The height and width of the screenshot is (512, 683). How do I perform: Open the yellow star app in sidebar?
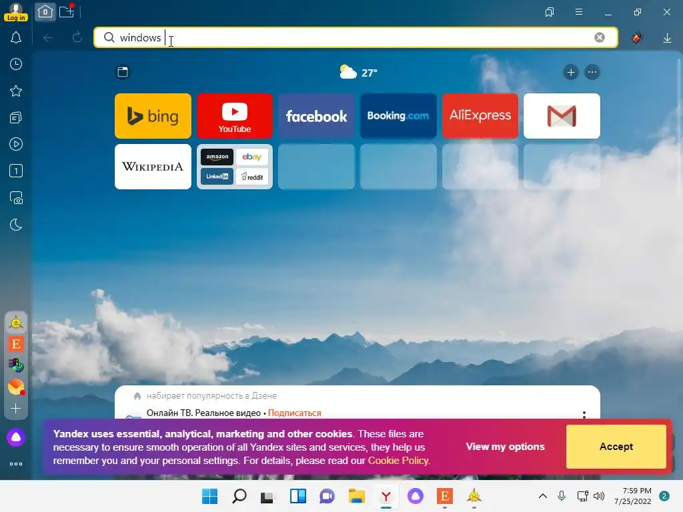tap(16, 323)
